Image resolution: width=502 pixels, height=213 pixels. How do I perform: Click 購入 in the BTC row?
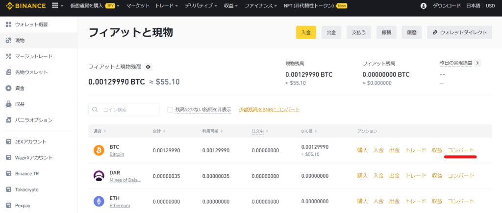coord(362,150)
